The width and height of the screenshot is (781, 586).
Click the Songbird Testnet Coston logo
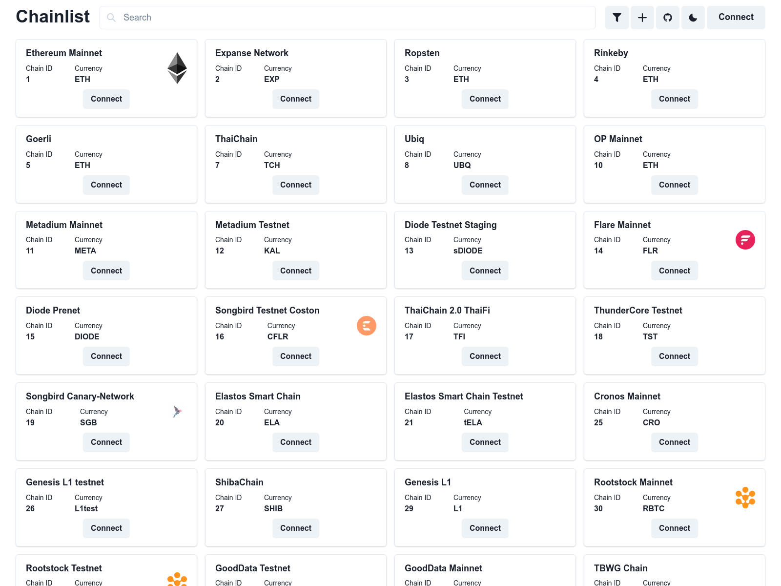coord(367,326)
